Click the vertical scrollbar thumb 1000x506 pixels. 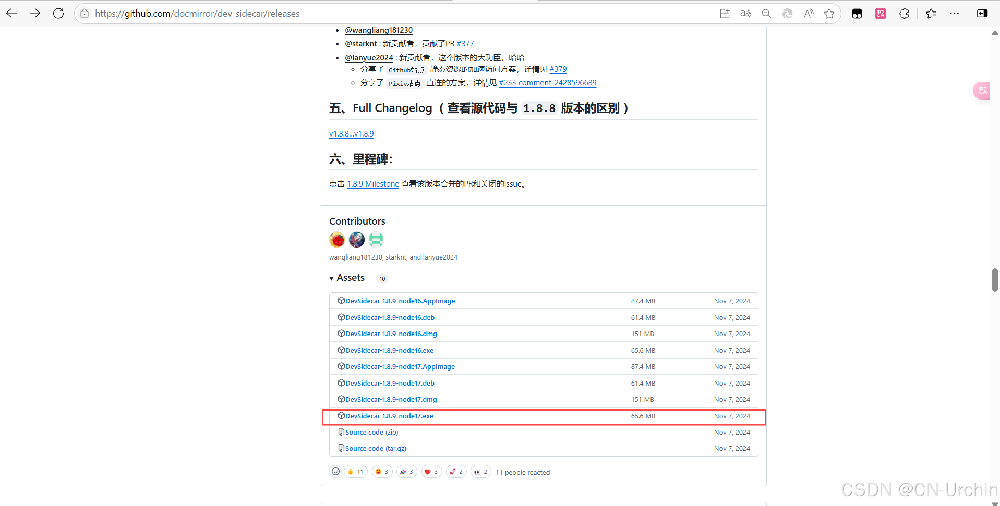click(995, 280)
